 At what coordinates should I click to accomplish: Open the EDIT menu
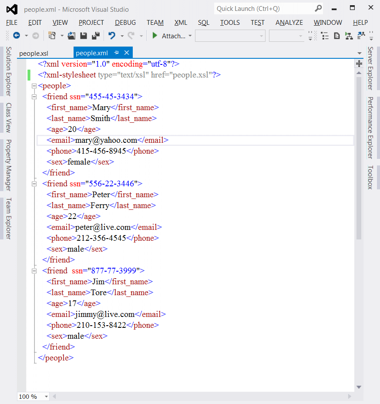click(35, 23)
